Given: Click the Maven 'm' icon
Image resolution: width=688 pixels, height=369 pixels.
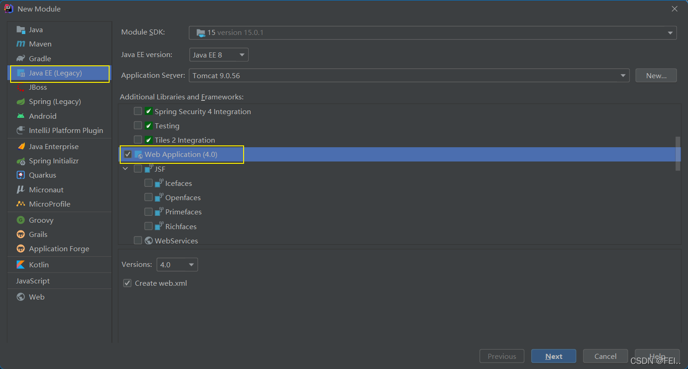Looking at the screenshot, I should 21,44.
